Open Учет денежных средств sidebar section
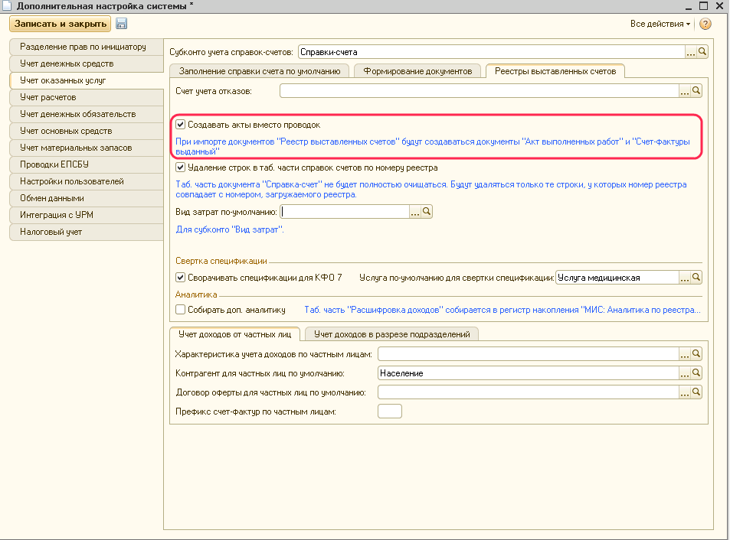Viewport: 730px width, 540px height. (67, 63)
